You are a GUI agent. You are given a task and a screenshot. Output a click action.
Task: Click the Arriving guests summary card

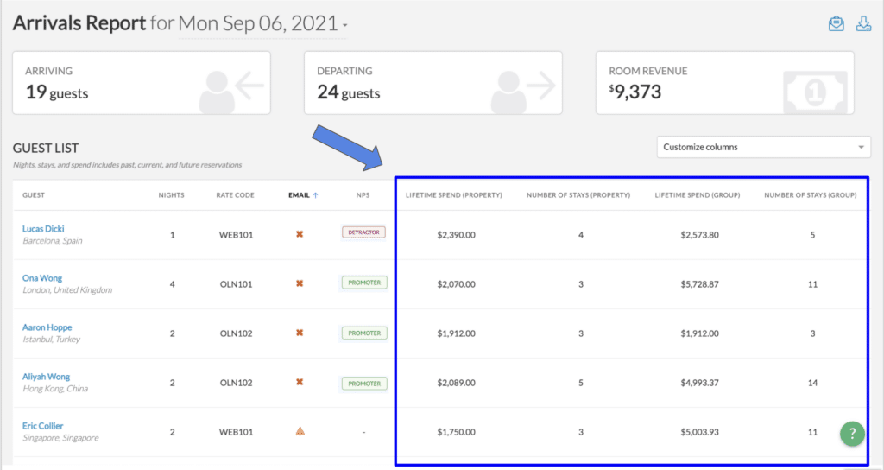point(141,83)
